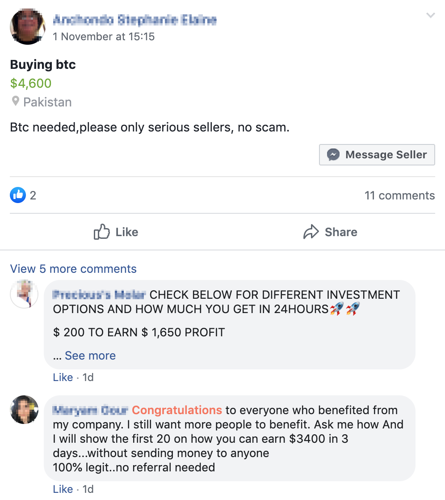
Task: Open the post options chevron in the top corner
Action: pyautogui.click(x=430, y=15)
